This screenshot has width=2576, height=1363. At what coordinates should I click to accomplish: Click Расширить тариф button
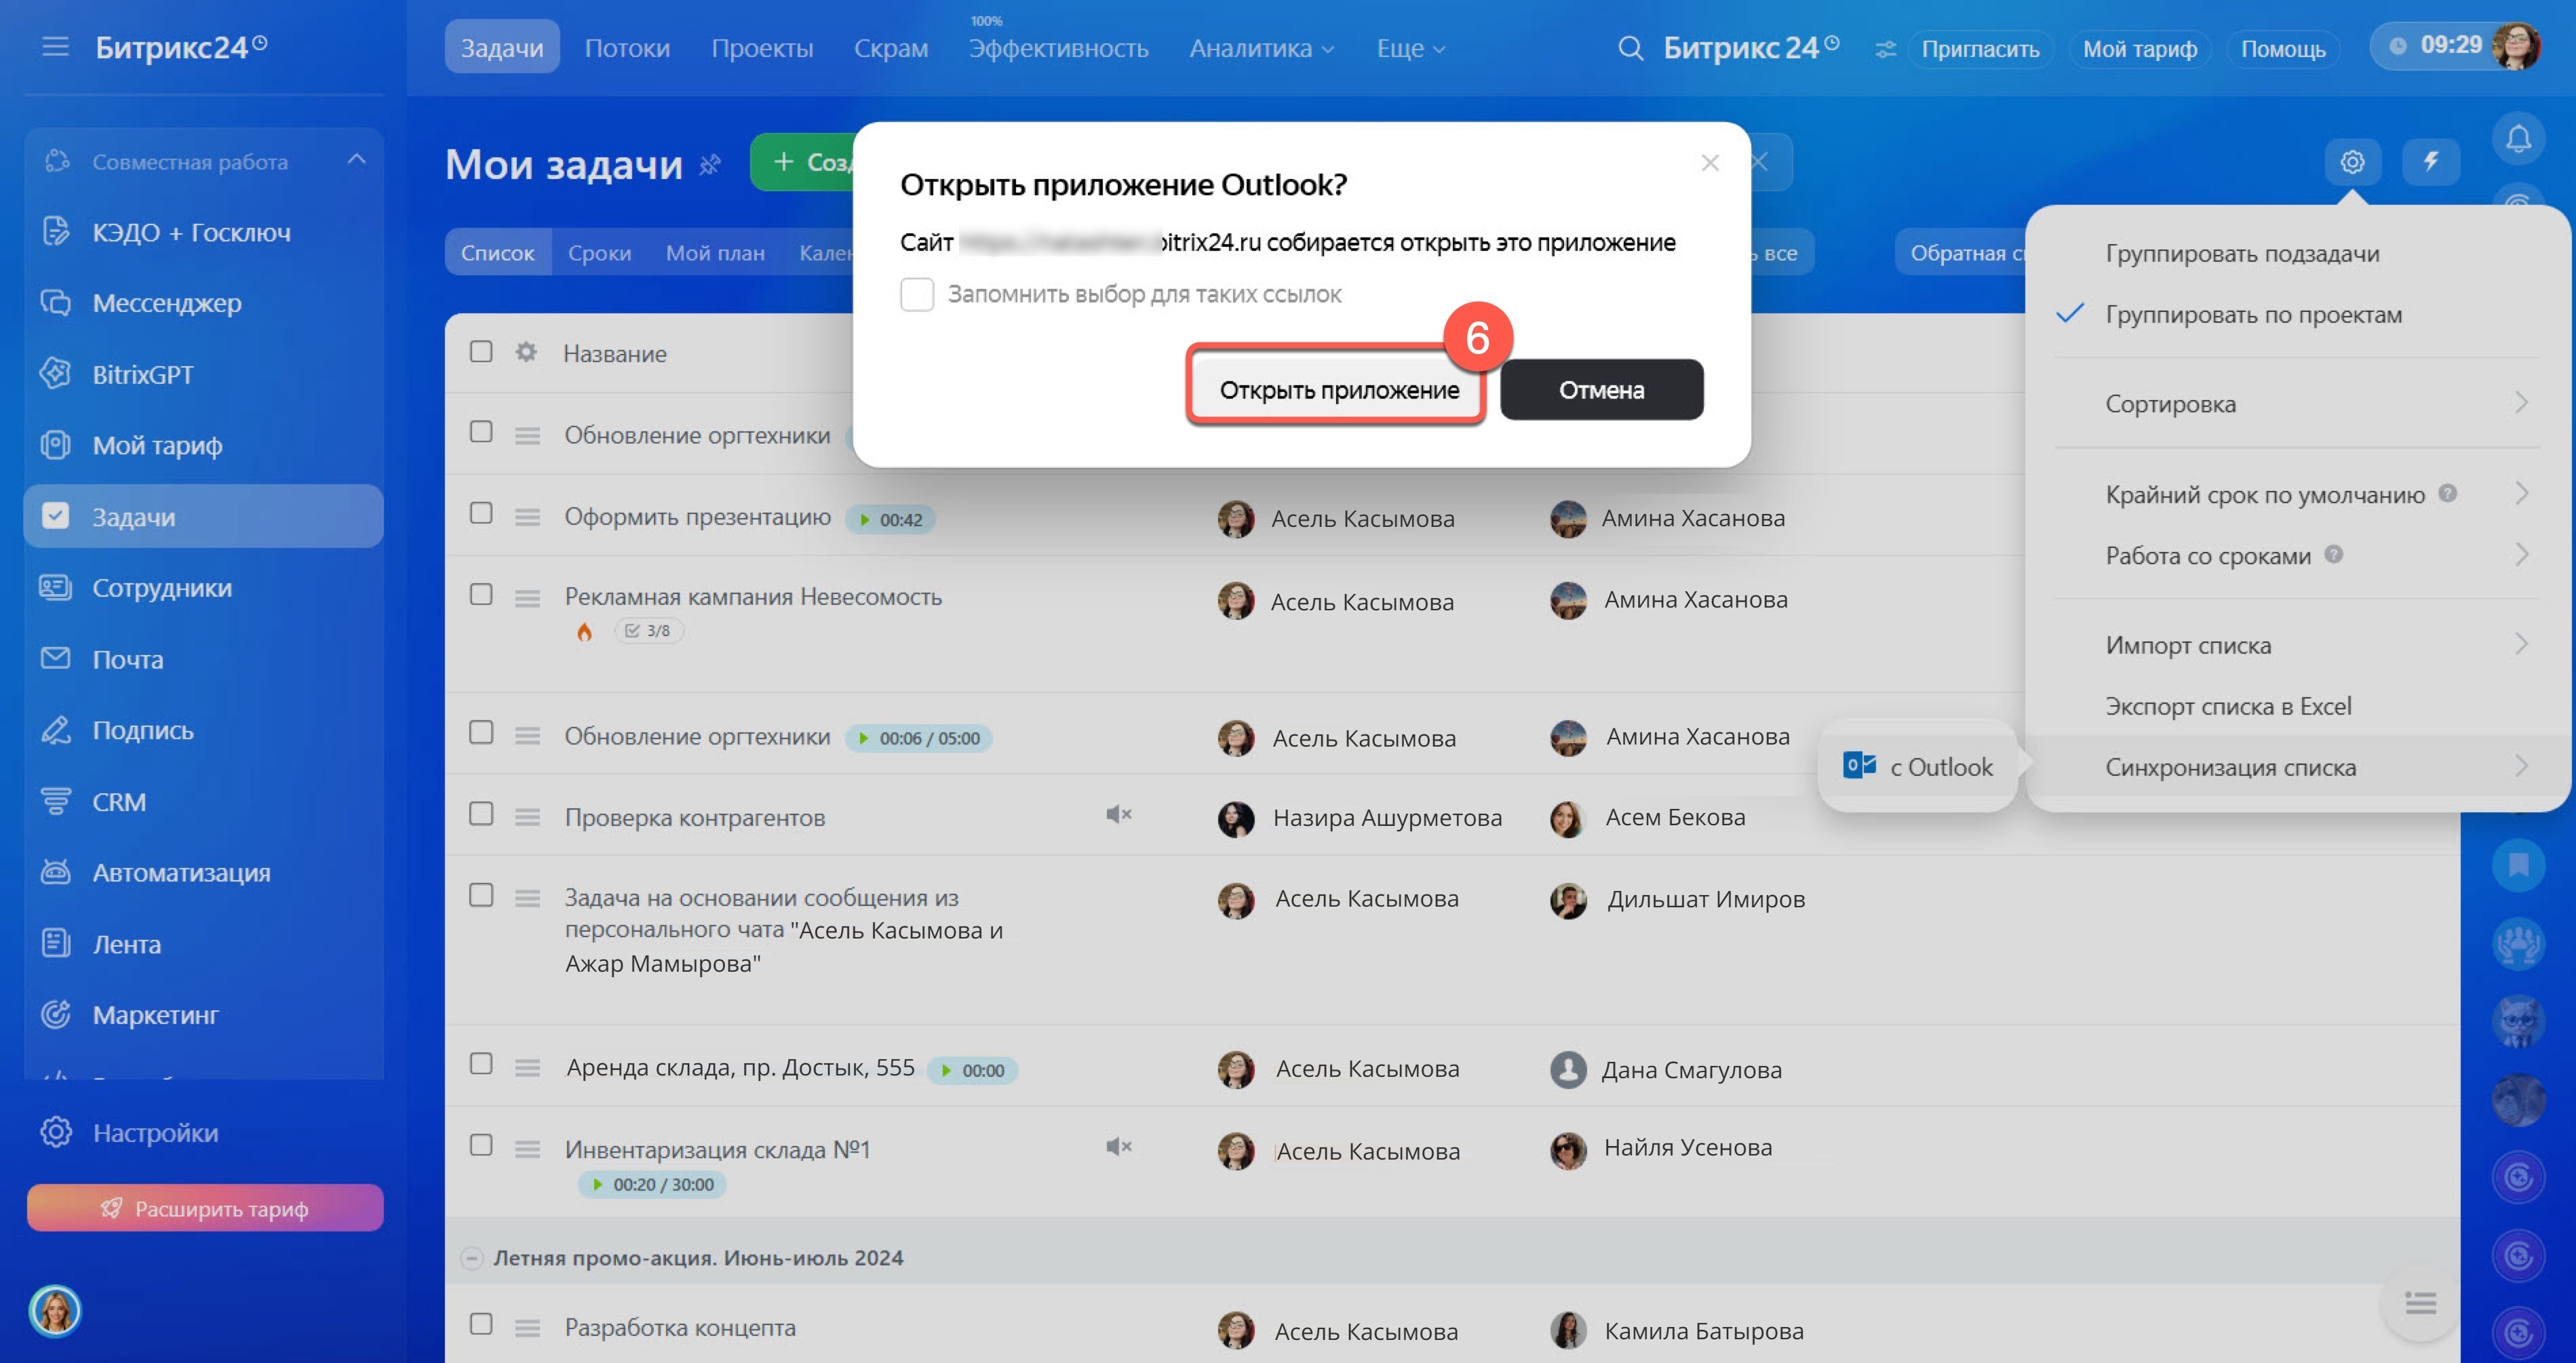click(205, 1208)
